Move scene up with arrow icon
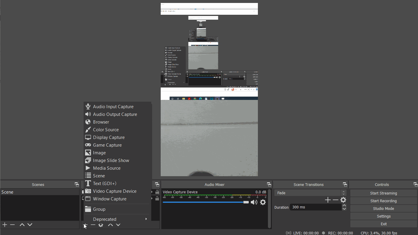The height and width of the screenshot is (235, 418). (x=22, y=225)
